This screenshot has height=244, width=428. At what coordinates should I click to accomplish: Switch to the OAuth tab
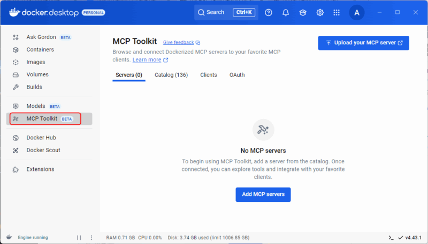pyautogui.click(x=237, y=75)
